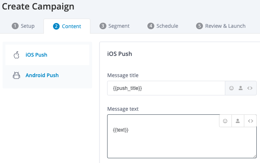Open Android Push content settings
The width and height of the screenshot is (260, 163).
[x=42, y=75]
